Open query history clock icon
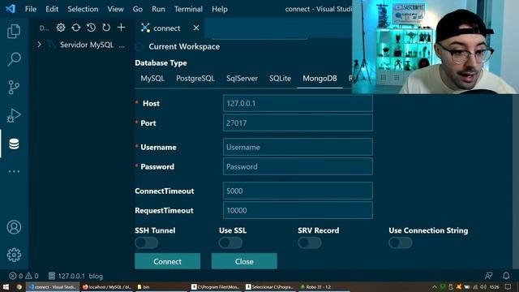519x292 pixels. (91, 28)
